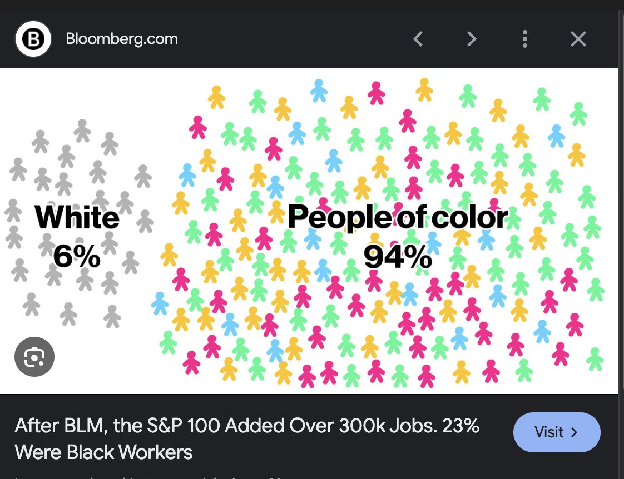This screenshot has width=624, height=479.
Task: Click 'Were Black Workers' headline text
Action: (103, 452)
